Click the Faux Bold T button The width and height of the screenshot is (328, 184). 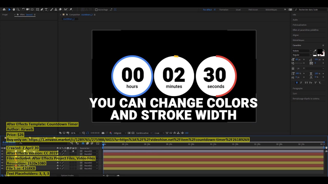point(297,83)
